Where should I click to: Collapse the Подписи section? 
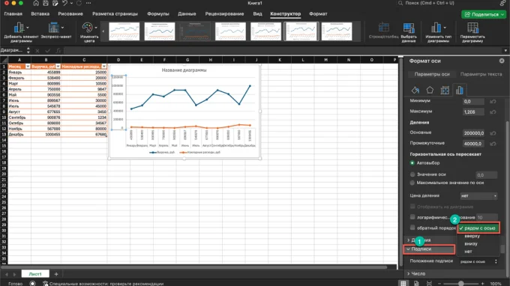tap(408, 249)
